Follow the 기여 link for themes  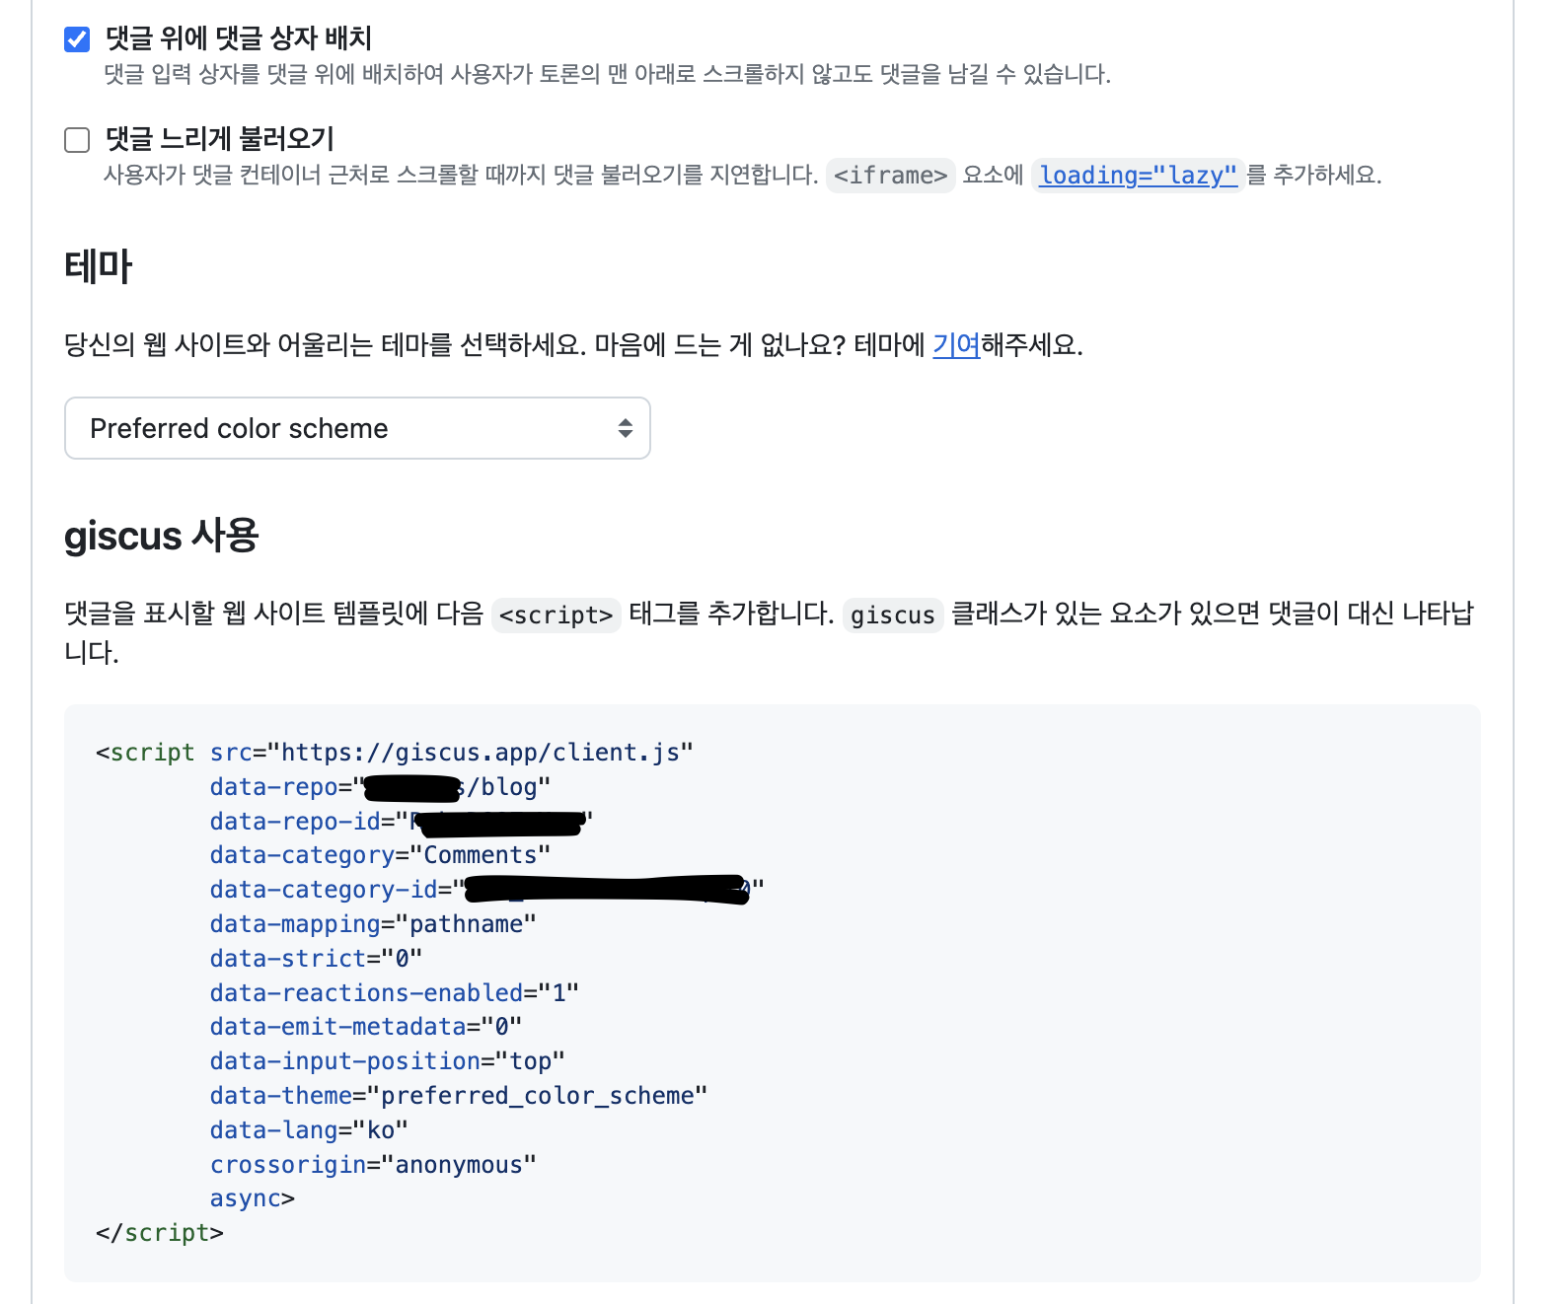[x=955, y=345]
